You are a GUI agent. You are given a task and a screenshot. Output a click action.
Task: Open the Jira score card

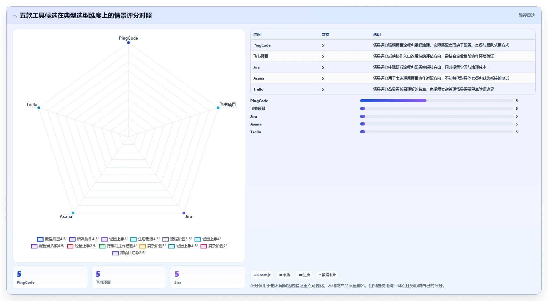pyautogui.click(x=208, y=277)
